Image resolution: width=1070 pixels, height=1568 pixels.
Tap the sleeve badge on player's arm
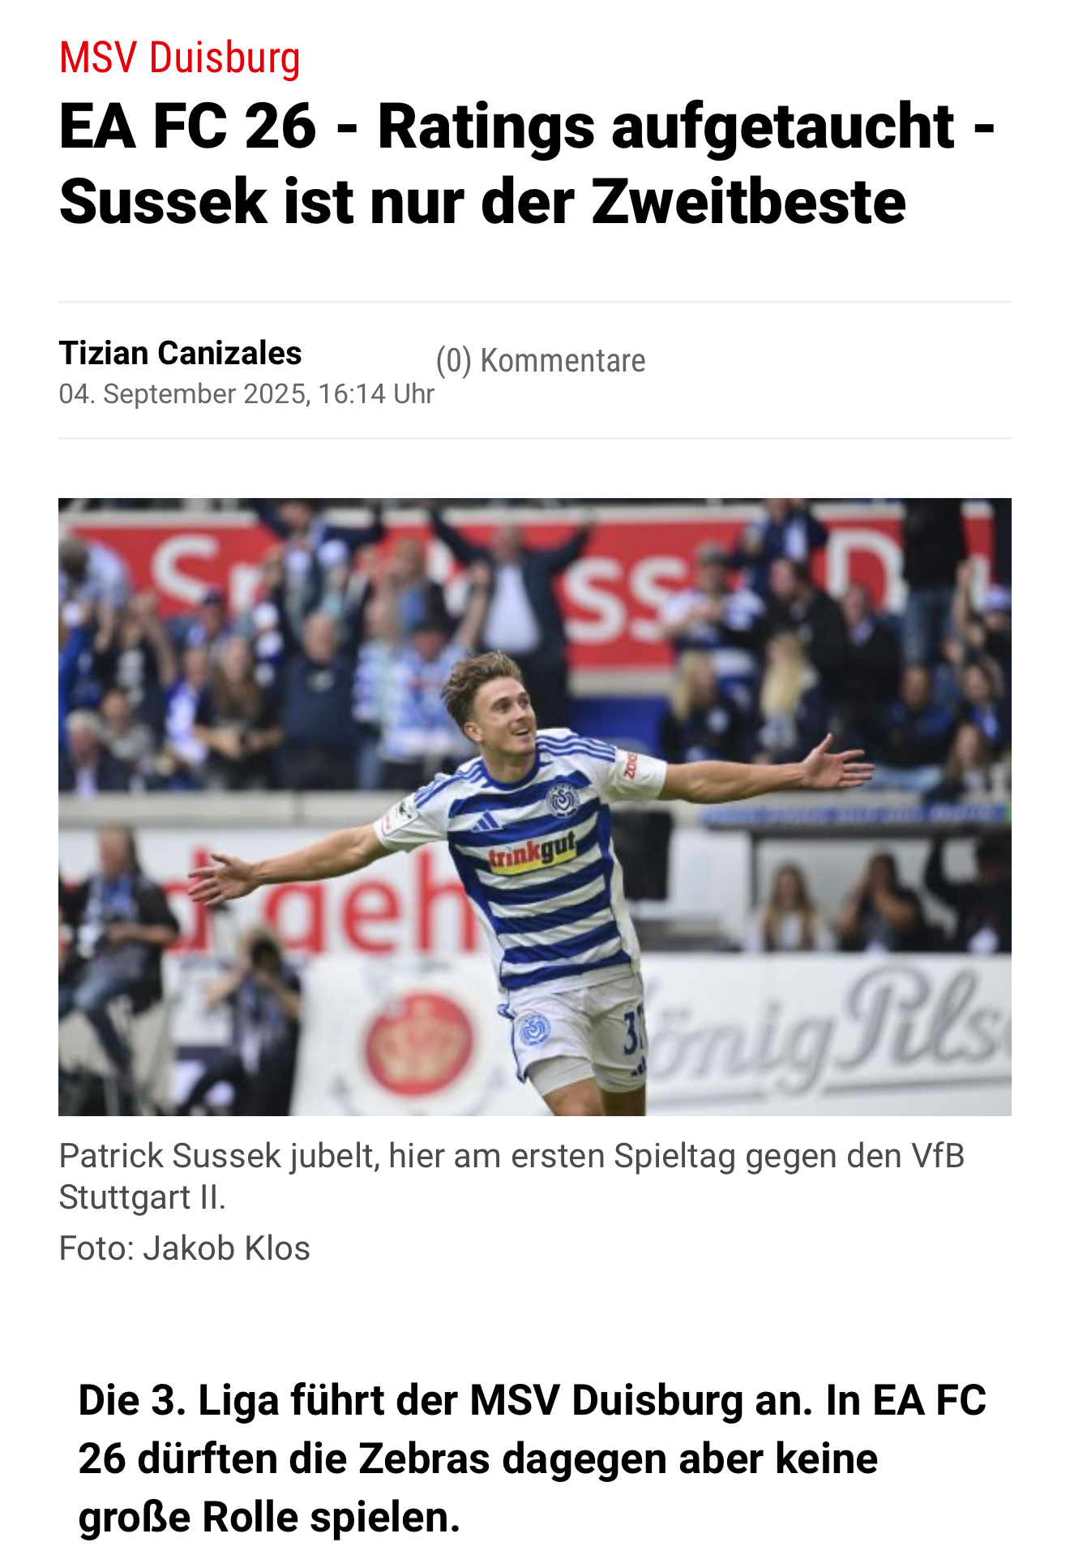(x=399, y=812)
